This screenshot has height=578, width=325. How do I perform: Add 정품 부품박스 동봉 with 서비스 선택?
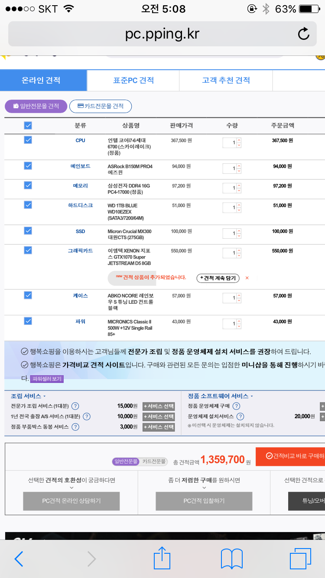(x=159, y=427)
